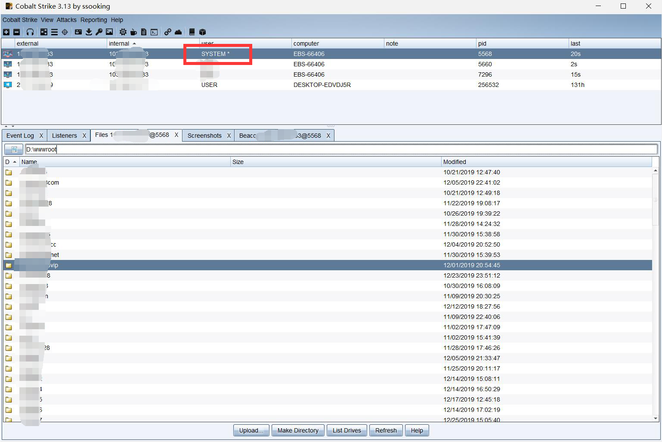This screenshot has height=442, width=662.
Task: Open the Attacks menu
Action: tap(66, 20)
